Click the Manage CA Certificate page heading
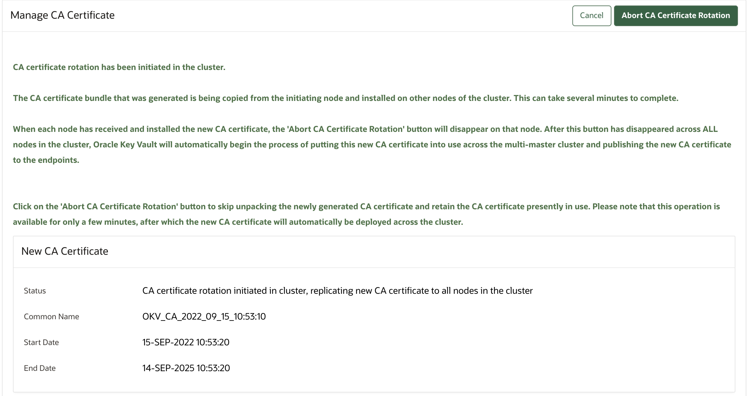Image resolution: width=747 pixels, height=396 pixels. 63,15
